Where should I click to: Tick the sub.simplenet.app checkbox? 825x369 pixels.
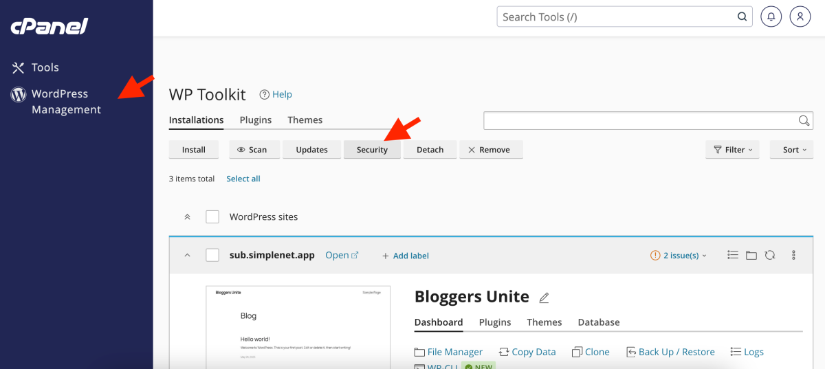tap(212, 255)
